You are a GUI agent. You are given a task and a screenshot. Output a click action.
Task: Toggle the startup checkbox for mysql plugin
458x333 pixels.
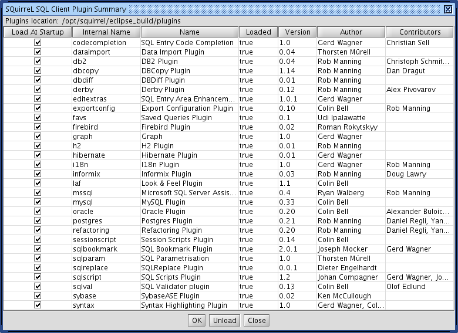(38, 202)
